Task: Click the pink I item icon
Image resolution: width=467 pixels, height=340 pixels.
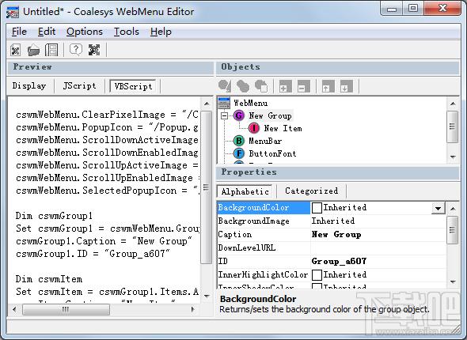Action: click(x=254, y=128)
